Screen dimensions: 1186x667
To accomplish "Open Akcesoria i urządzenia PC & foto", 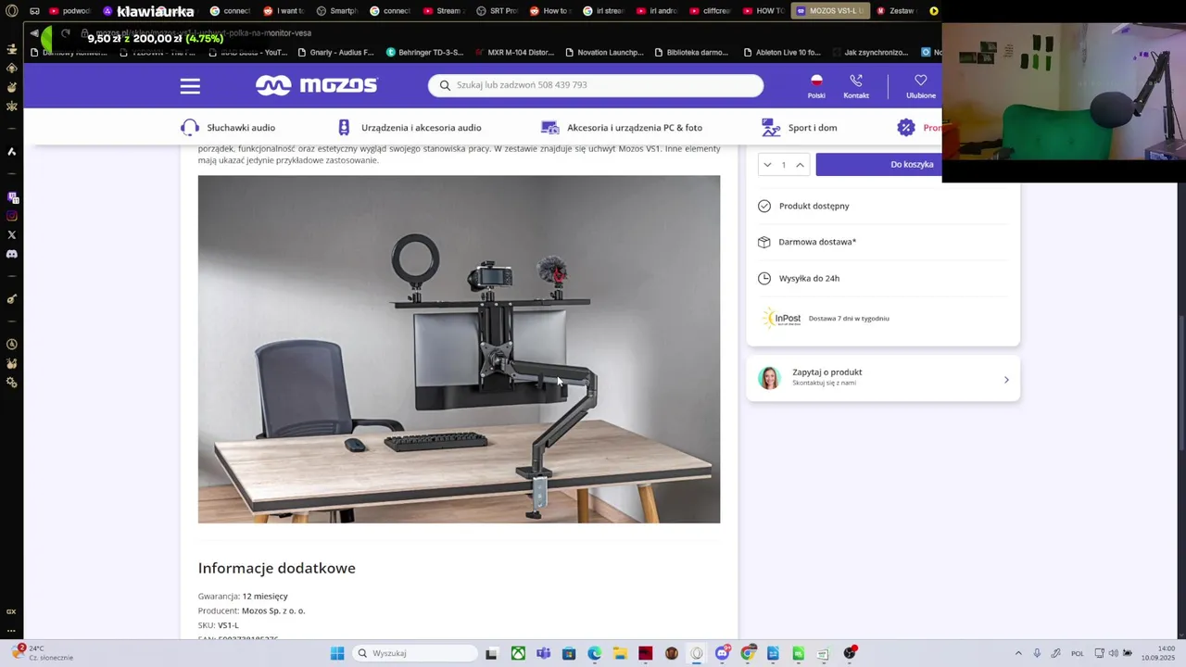I will 622,127.
